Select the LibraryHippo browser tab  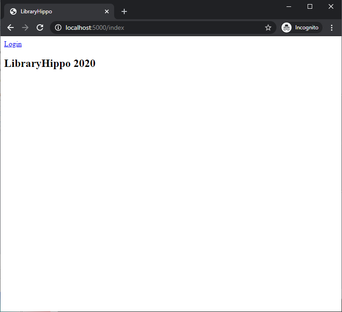59,11
